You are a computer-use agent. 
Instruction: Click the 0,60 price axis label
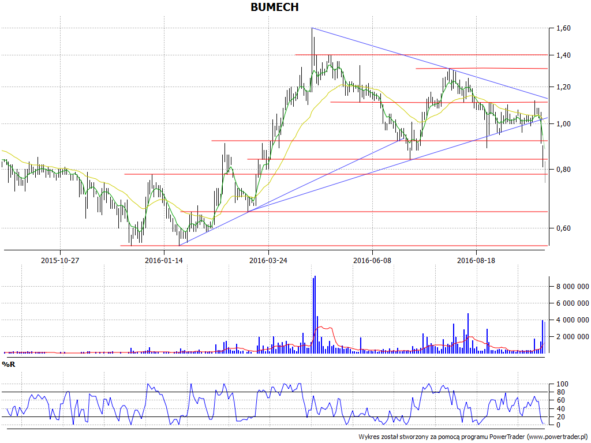[563, 228]
